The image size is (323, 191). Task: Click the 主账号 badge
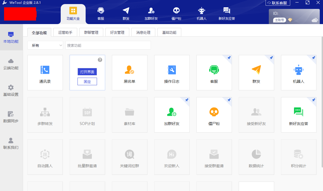coord(280,20)
